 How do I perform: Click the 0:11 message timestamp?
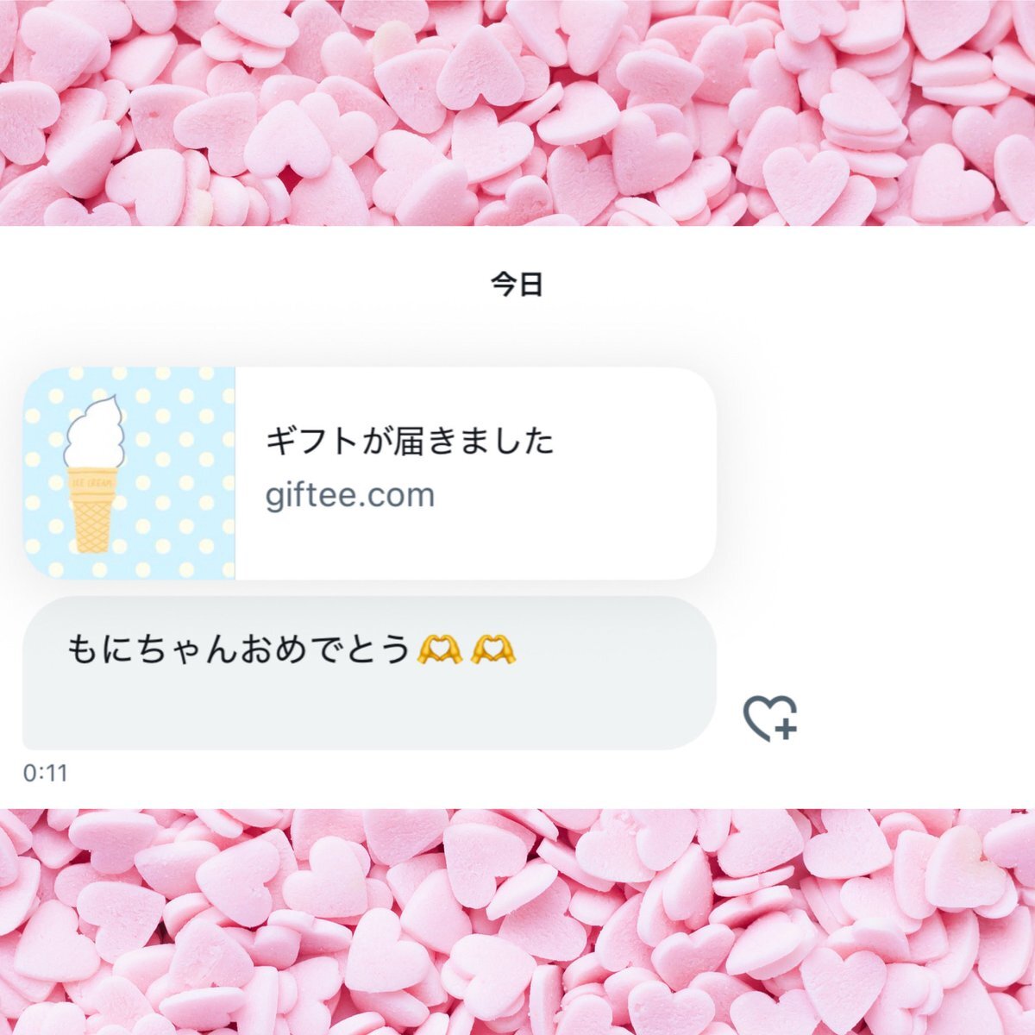click(x=46, y=772)
